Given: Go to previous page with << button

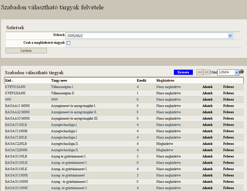Looking at the screenshot, I should coord(200,72).
